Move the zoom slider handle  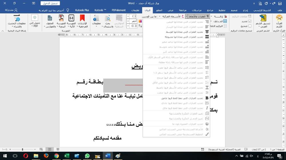coord(22,149)
